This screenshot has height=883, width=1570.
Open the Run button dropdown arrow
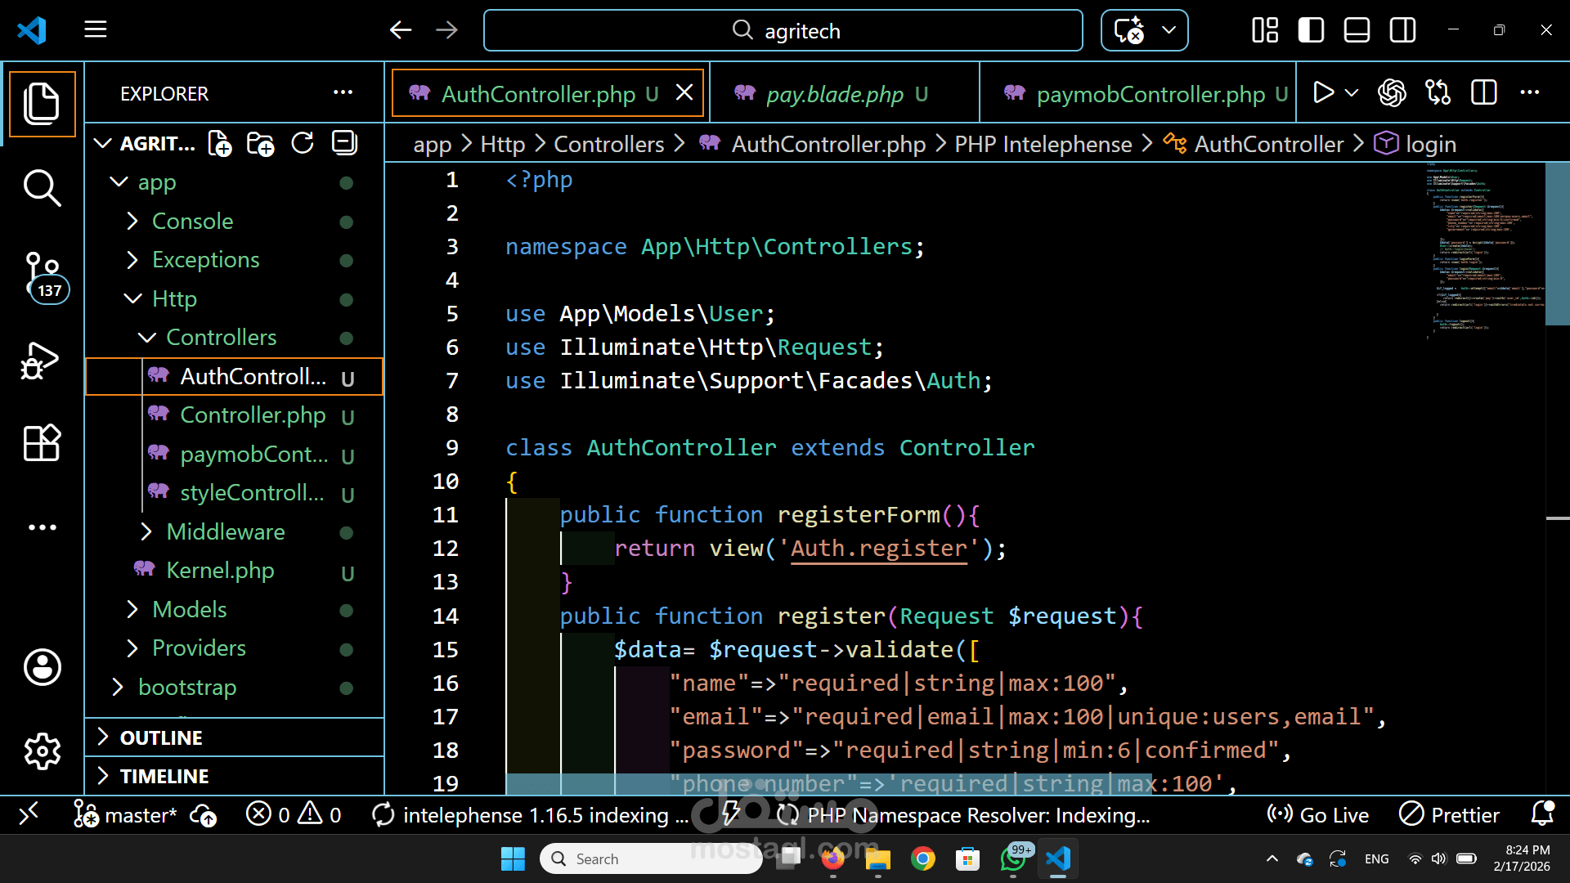point(1352,93)
